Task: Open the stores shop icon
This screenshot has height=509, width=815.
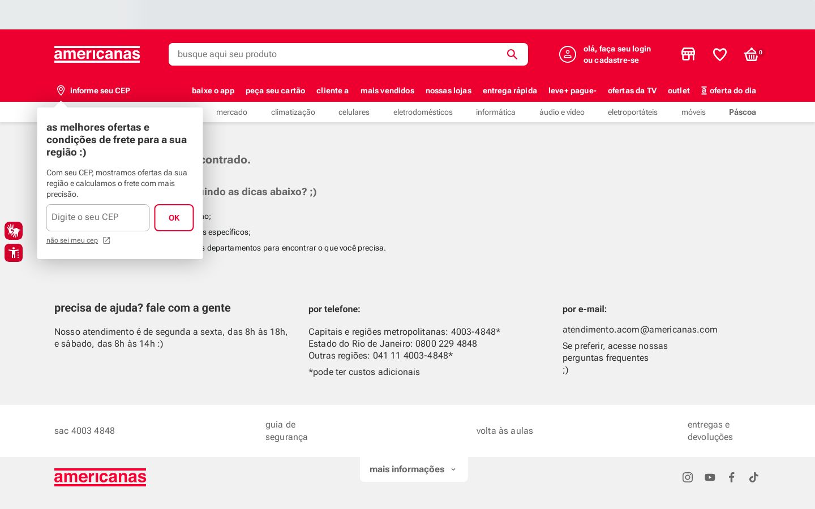Action: [x=688, y=54]
